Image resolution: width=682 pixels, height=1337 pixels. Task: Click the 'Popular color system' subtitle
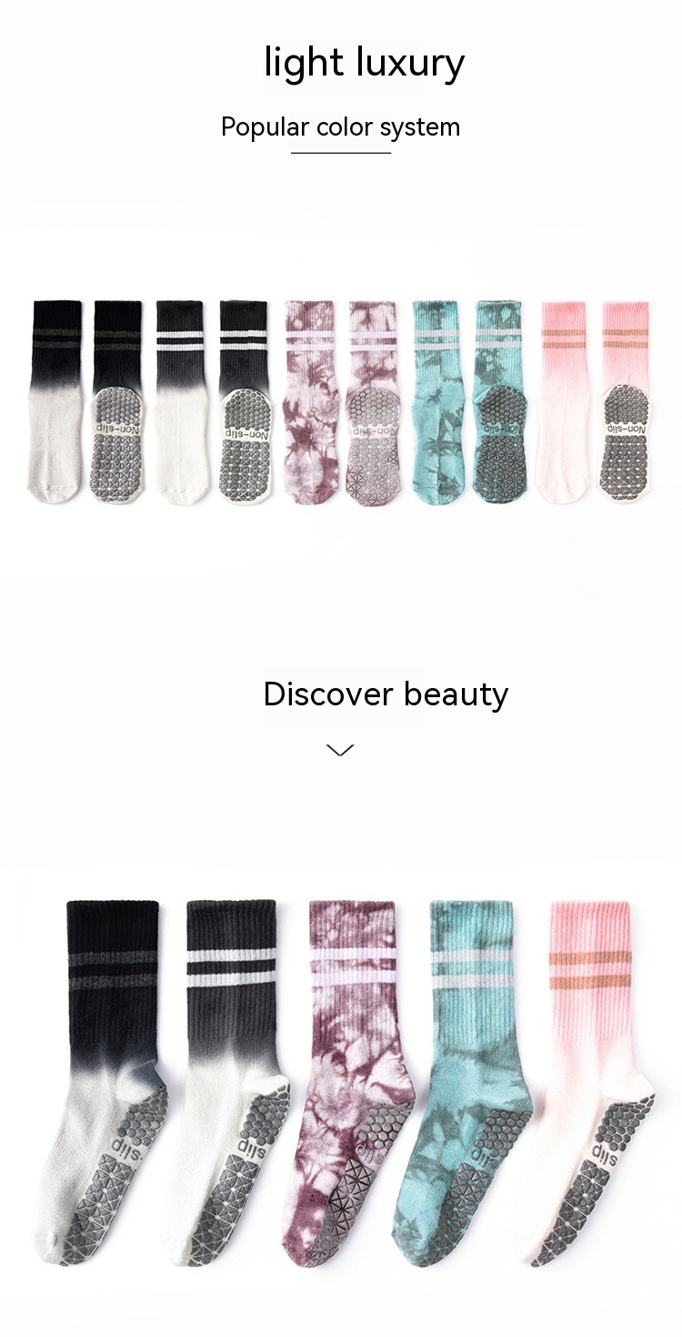pos(341,127)
